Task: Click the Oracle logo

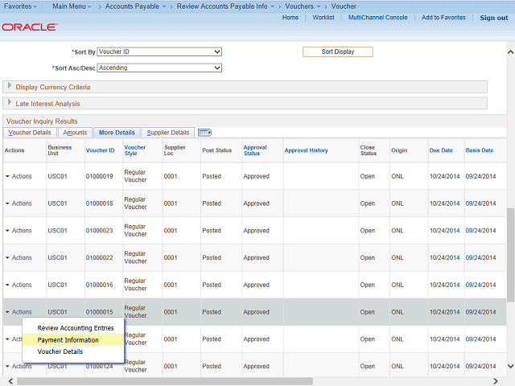Action: tap(30, 27)
